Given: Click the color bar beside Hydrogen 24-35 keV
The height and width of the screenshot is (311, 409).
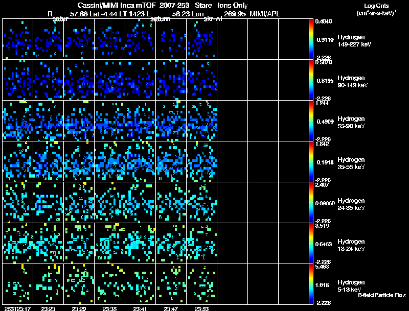Looking at the screenshot, I should (311, 203).
